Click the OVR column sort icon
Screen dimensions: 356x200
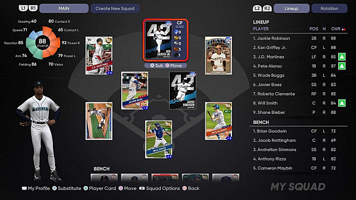tap(344, 29)
